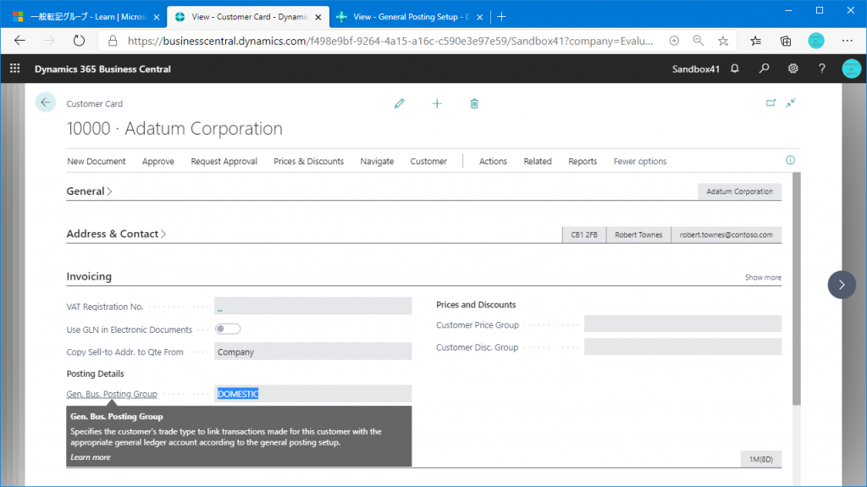Open the app launcher waffle menu
The image size is (867, 487).
click(15, 69)
